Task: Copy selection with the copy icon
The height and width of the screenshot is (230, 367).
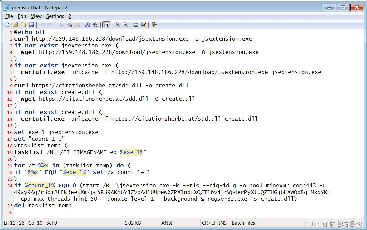Action: pos(69,25)
